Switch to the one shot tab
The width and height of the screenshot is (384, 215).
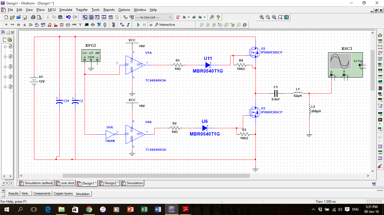click(x=65, y=183)
